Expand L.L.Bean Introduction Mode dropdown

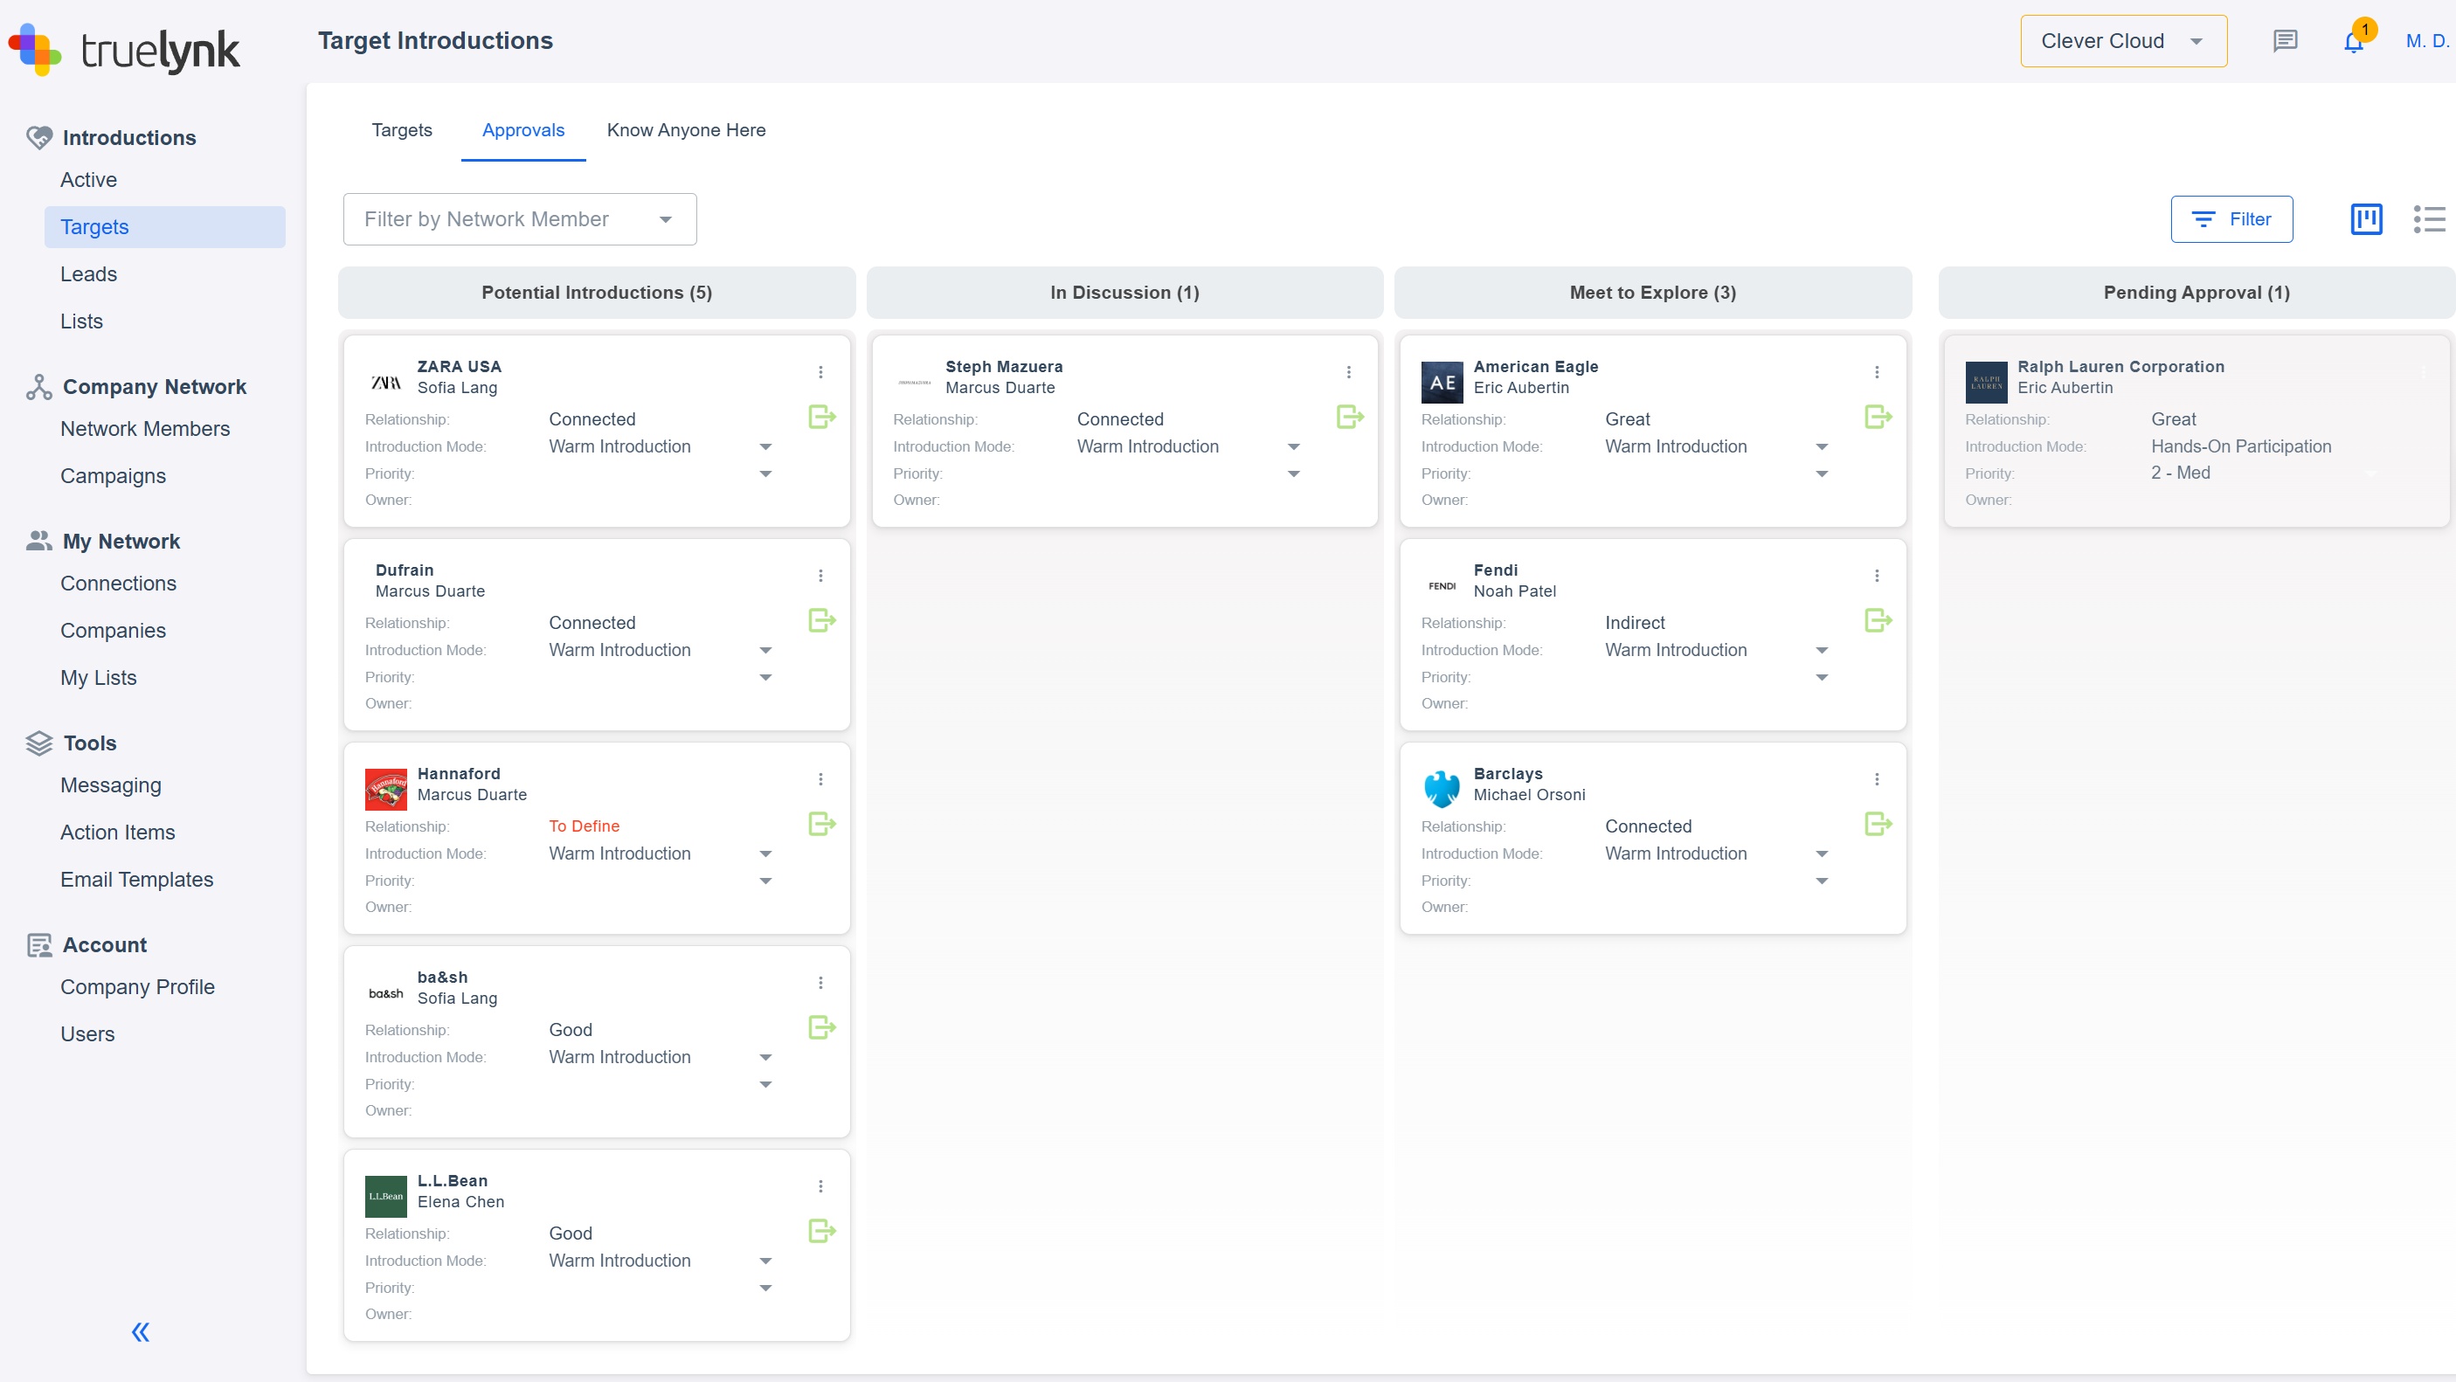[x=765, y=1261]
